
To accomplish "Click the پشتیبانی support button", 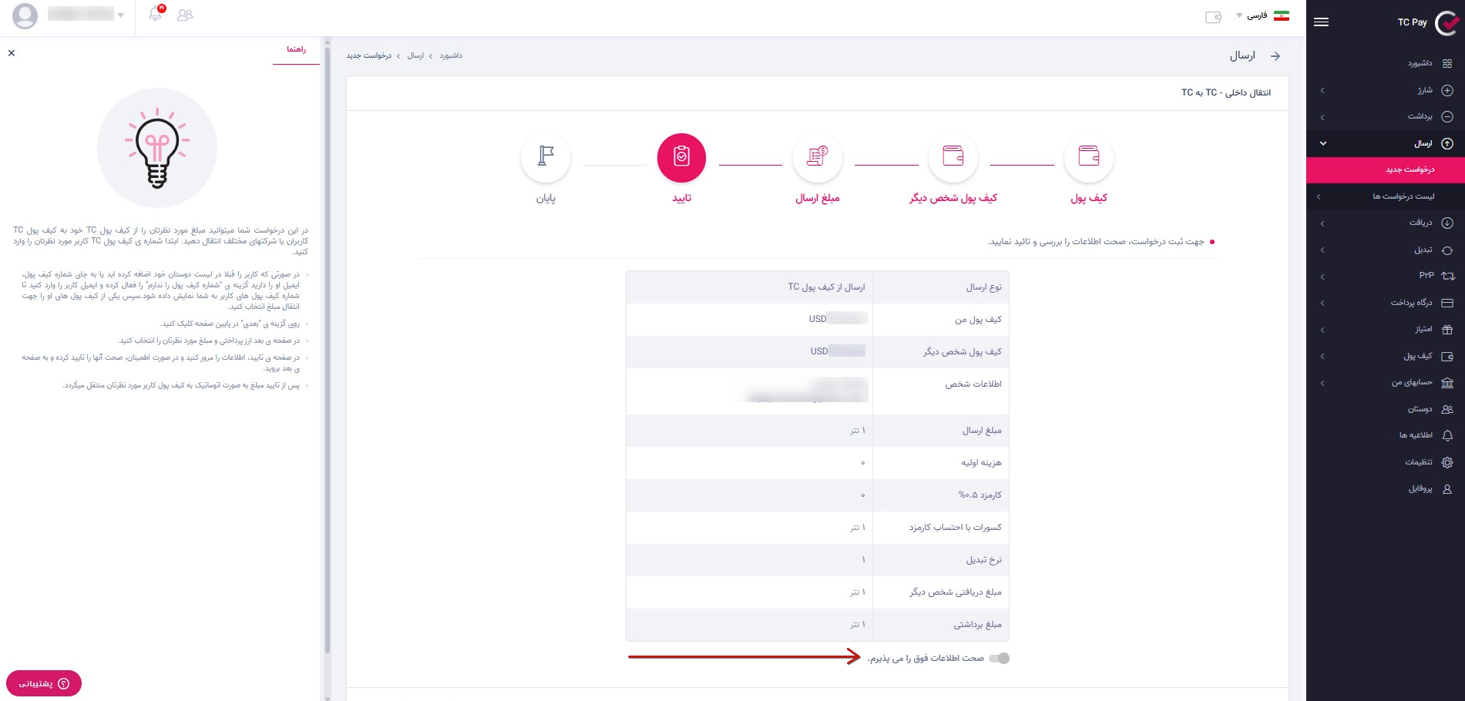I will click(x=44, y=683).
